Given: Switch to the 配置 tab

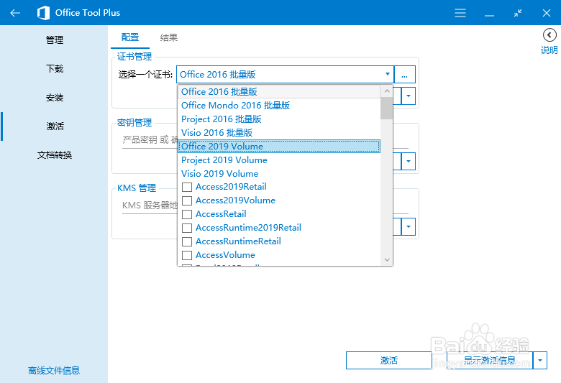Looking at the screenshot, I should (x=130, y=37).
